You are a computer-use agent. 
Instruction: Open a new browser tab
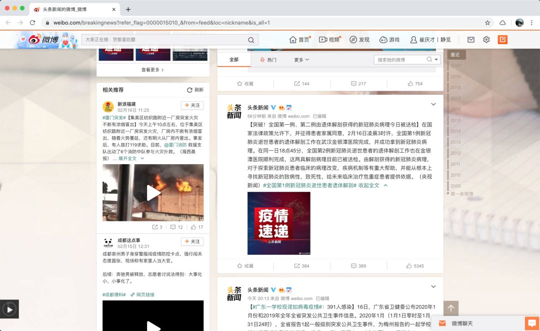128,10
